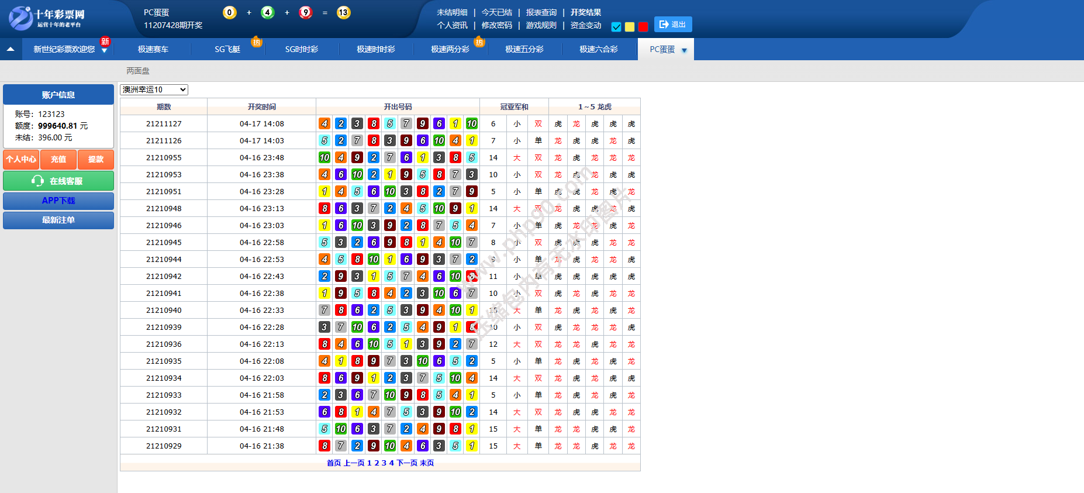Click the 退出 logout button
Image resolution: width=1084 pixels, height=493 pixels.
[672, 25]
